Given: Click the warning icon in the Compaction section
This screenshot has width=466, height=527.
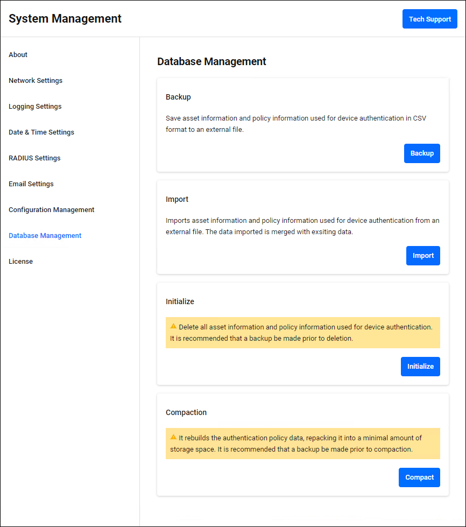Looking at the screenshot, I should click(173, 437).
